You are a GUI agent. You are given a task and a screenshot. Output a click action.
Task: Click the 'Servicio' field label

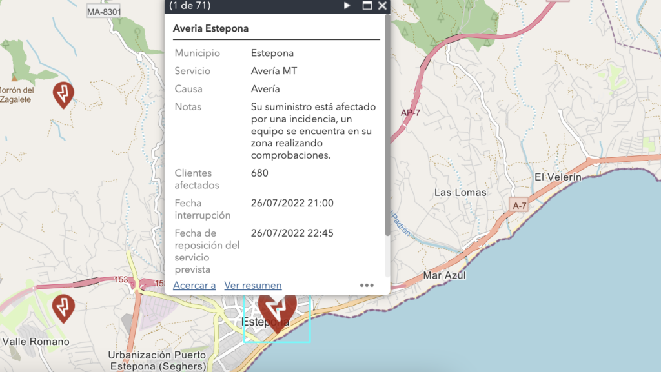(x=192, y=71)
